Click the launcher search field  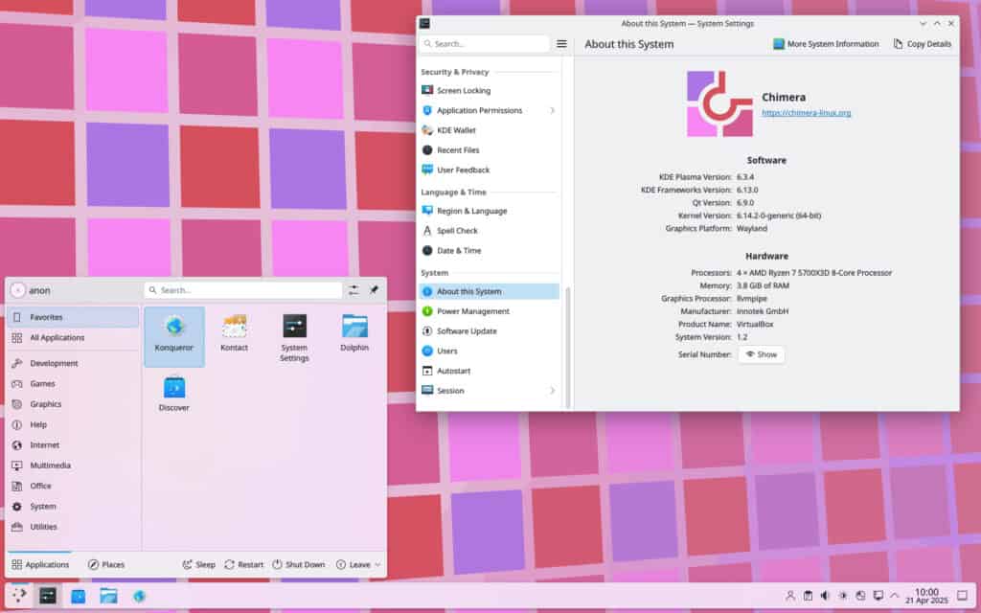pos(242,290)
